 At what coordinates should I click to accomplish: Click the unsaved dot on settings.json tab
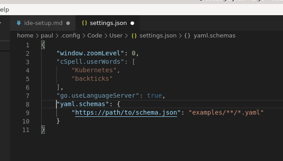point(132,23)
